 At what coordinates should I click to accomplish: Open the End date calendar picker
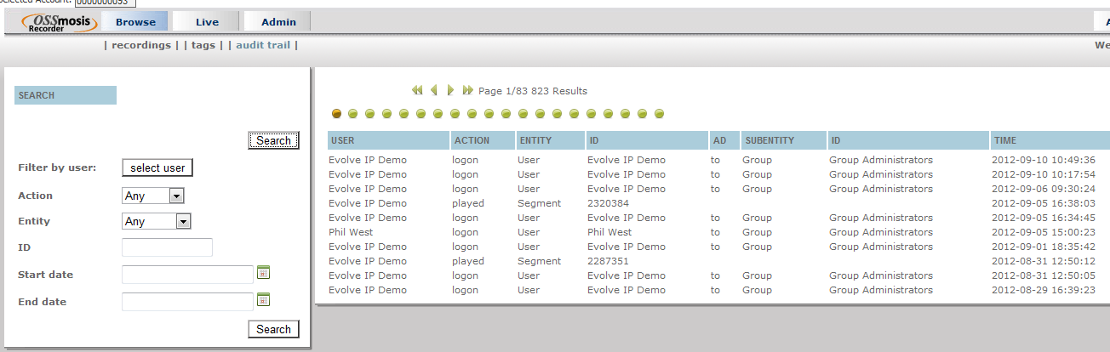click(264, 299)
